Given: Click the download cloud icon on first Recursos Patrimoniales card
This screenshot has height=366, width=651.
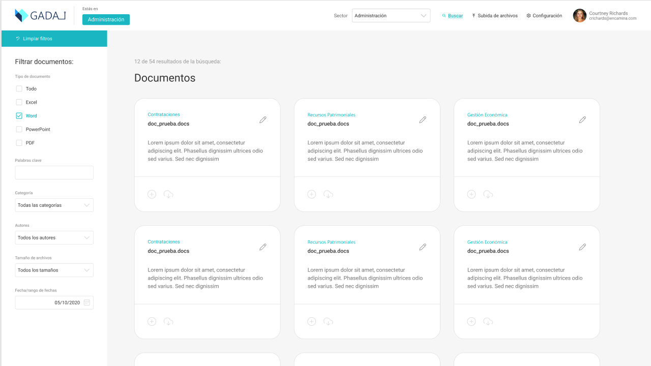Looking at the screenshot, I should [x=328, y=194].
